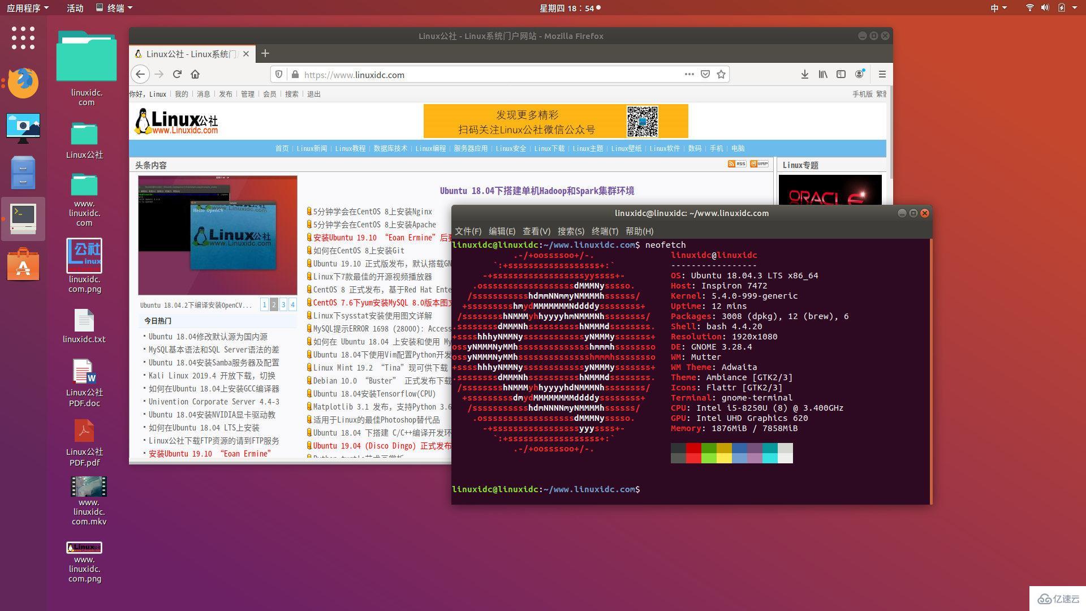Open Firefox library icon
This screenshot has height=611, width=1086.
coord(823,74)
